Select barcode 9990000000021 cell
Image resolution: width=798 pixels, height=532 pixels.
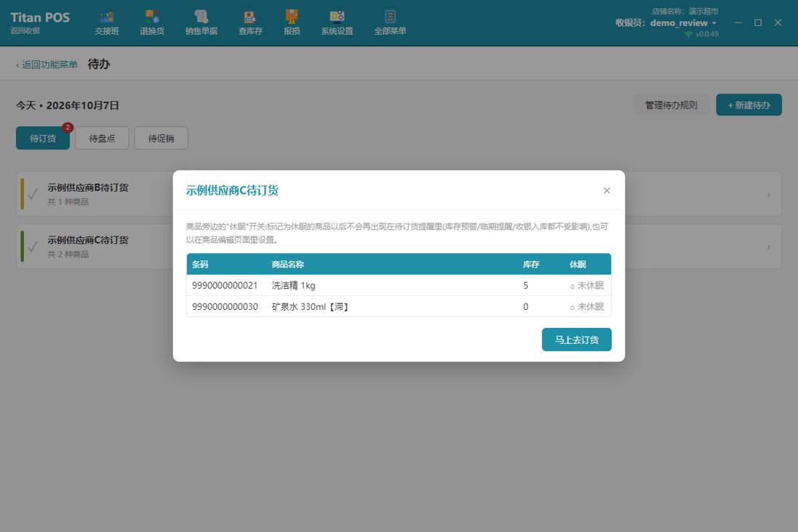coord(224,286)
